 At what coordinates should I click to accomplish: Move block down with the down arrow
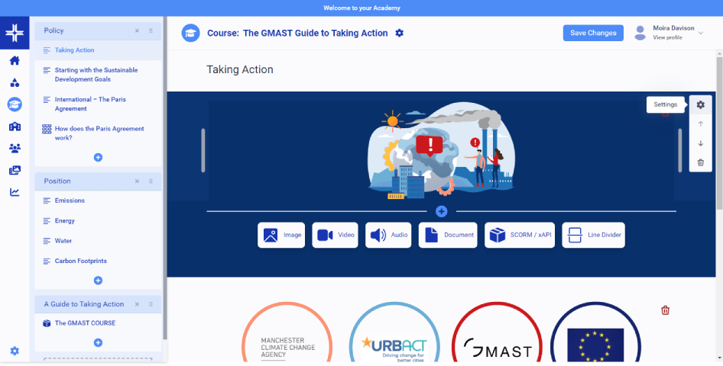click(700, 143)
